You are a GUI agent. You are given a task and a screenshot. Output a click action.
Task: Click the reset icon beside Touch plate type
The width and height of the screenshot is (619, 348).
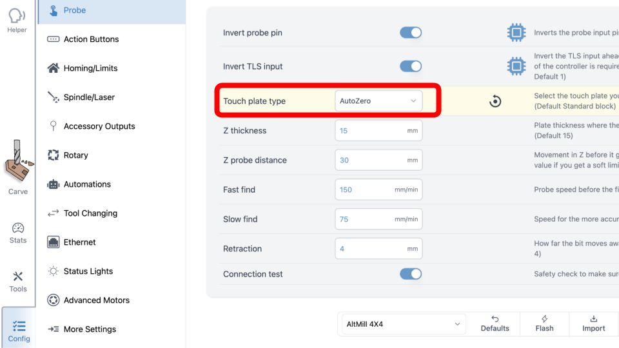[x=495, y=101]
